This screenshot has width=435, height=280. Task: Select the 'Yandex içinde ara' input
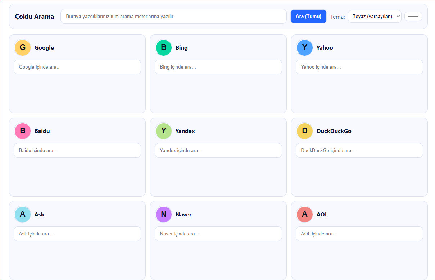(x=218, y=151)
